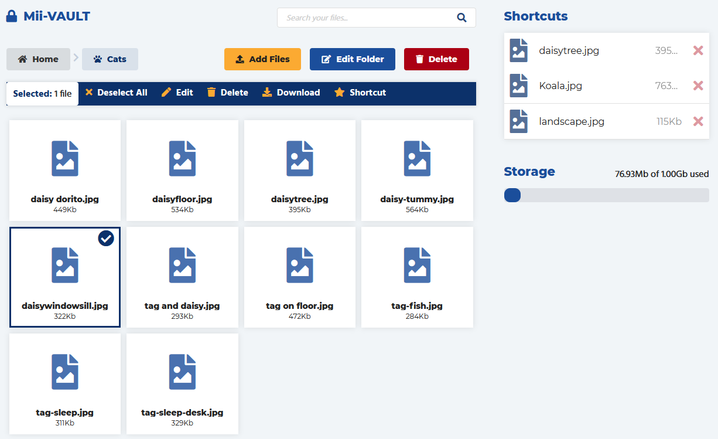Delete the landscape.jpg shortcut
This screenshot has width=718, height=439.
click(x=698, y=121)
